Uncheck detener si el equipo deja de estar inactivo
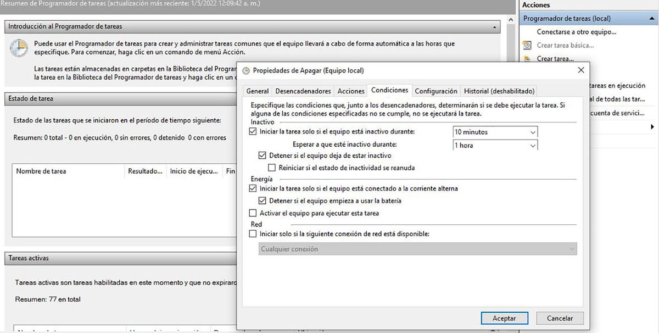Viewport: 659px width, 333px height. [262, 156]
